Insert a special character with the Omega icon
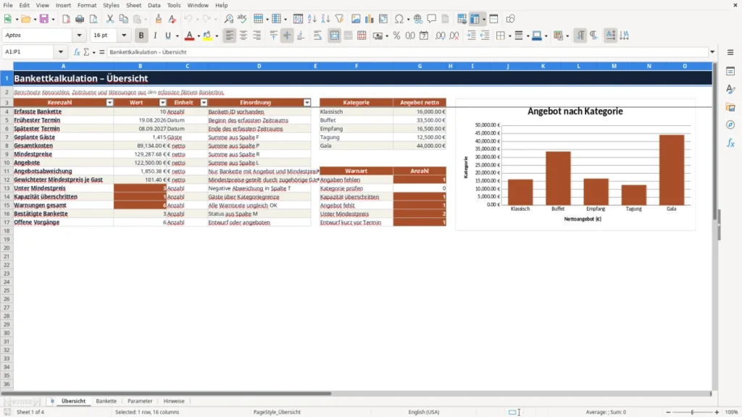 tap(399, 19)
